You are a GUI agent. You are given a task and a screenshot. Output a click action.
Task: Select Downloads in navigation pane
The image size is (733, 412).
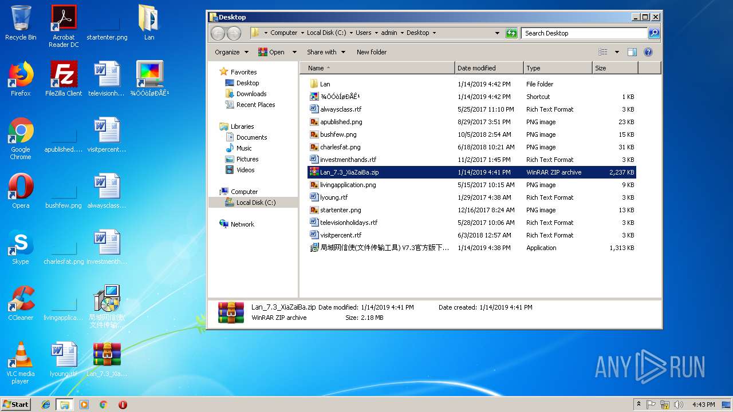251,94
